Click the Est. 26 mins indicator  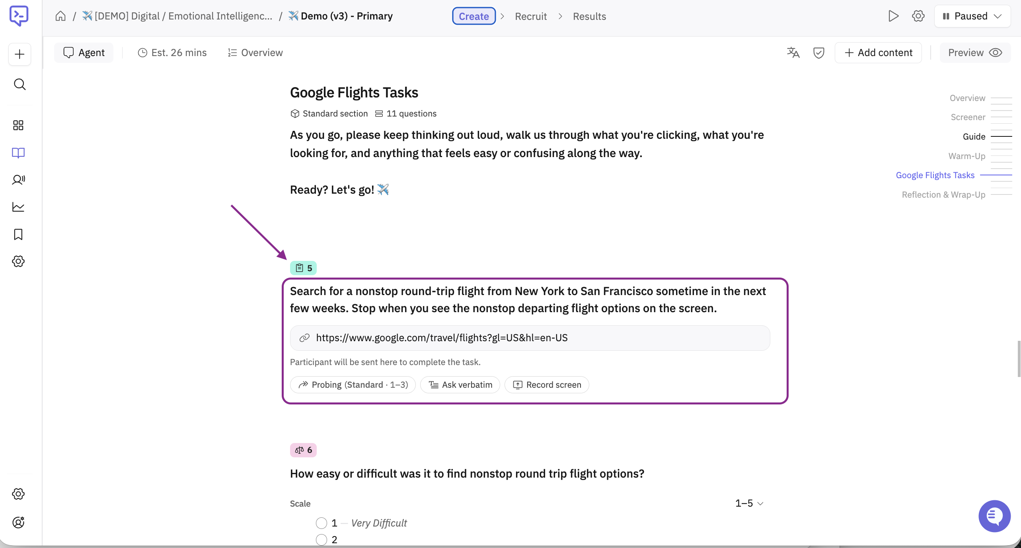tap(172, 52)
